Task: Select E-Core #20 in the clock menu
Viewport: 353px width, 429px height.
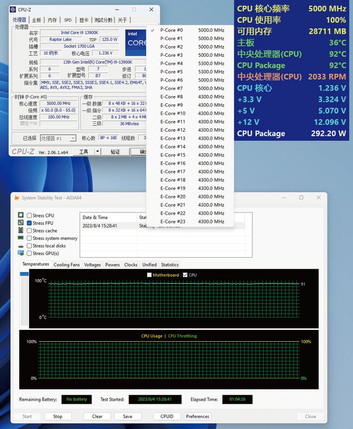Action: coord(190,197)
